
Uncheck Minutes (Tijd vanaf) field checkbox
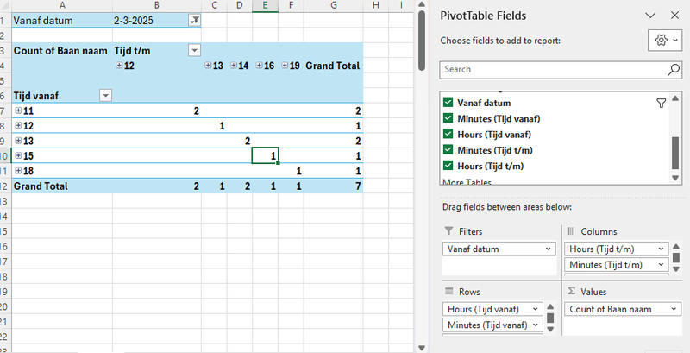[x=448, y=118]
